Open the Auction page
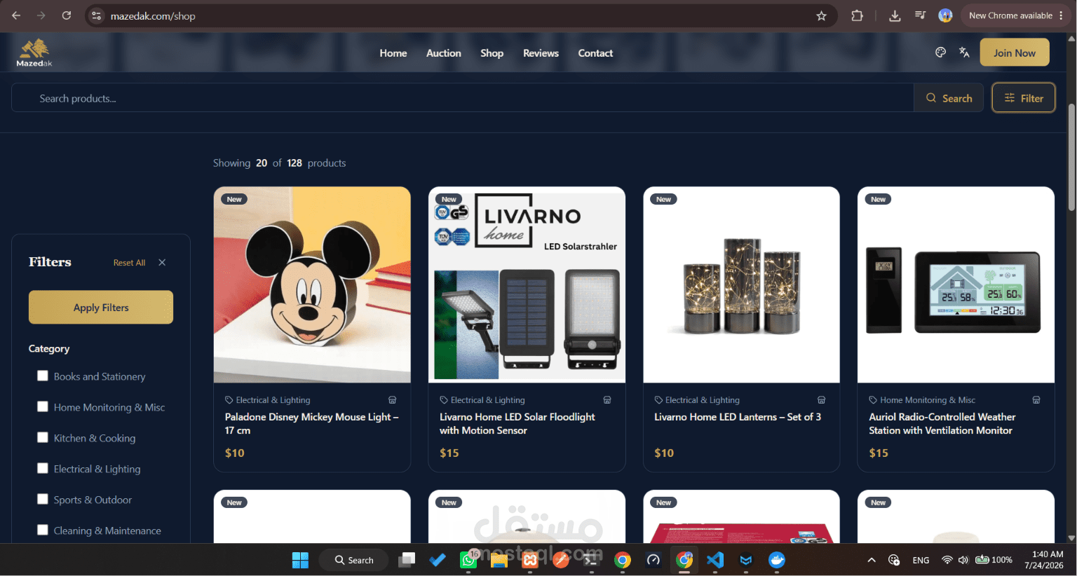The image size is (1077, 576). click(x=444, y=53)
